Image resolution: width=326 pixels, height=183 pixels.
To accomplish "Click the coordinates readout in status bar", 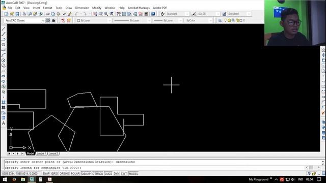I will (x=20, y=174).
